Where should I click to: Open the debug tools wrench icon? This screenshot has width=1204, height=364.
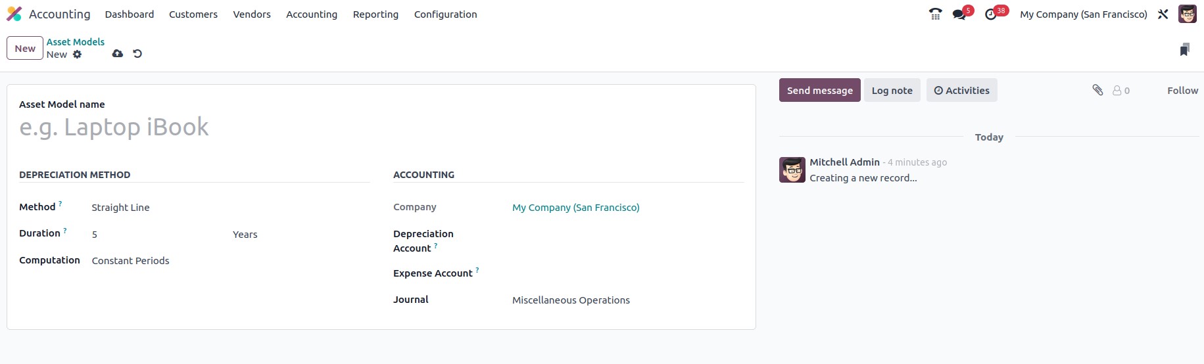(1163, 14)
